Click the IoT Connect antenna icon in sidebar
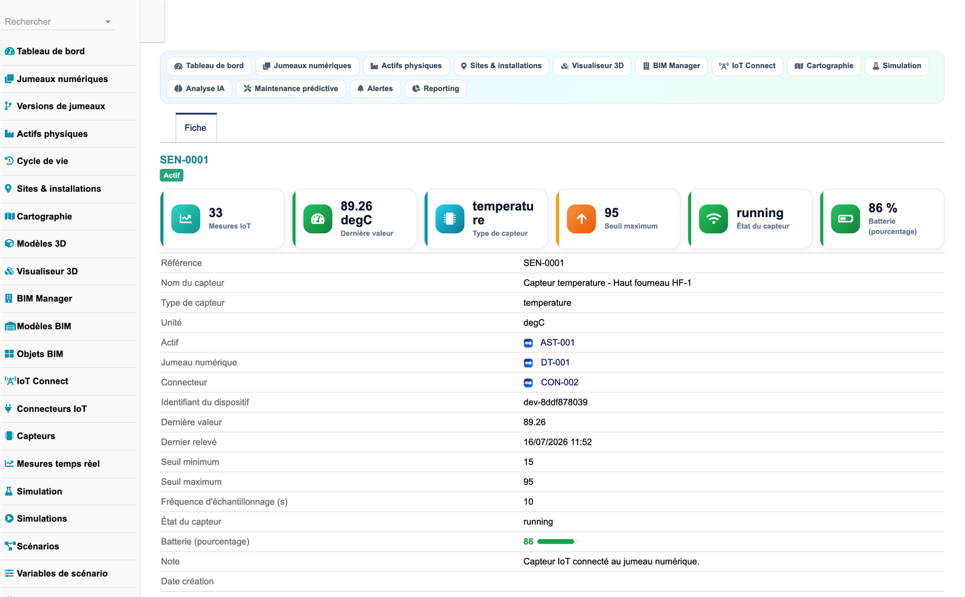 (x=10, y=381)
